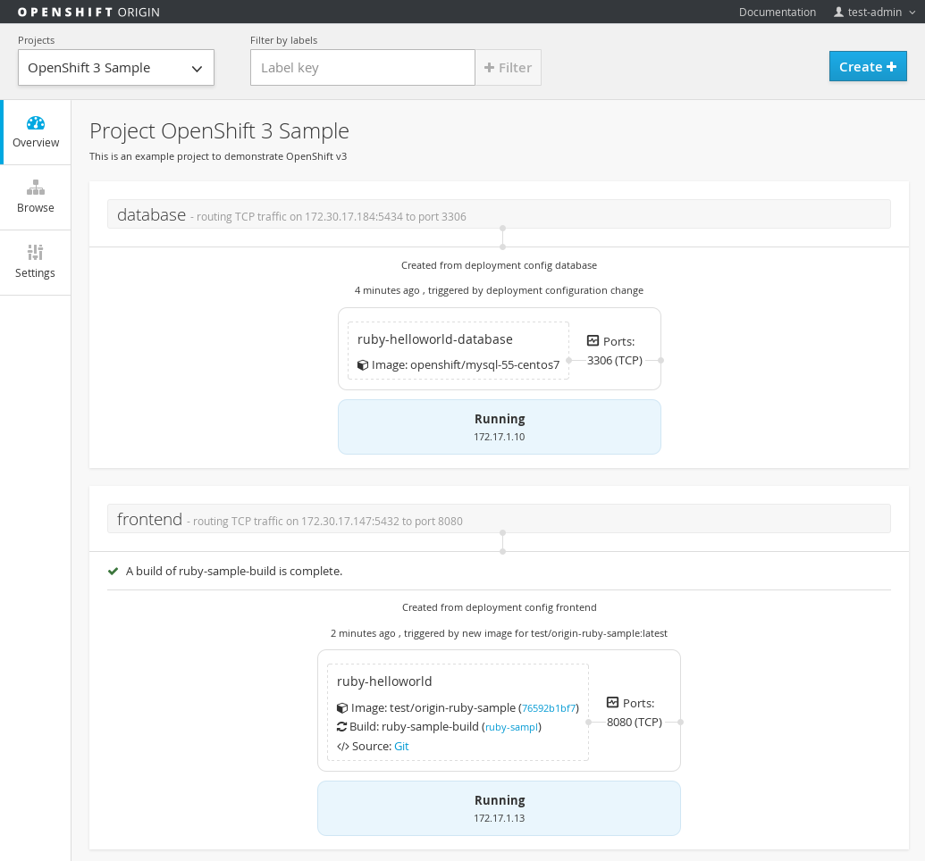Viewport: 925px width, 861px height.
Task: Click the 3306 (TCP) port text
Action: coord(615,360)
